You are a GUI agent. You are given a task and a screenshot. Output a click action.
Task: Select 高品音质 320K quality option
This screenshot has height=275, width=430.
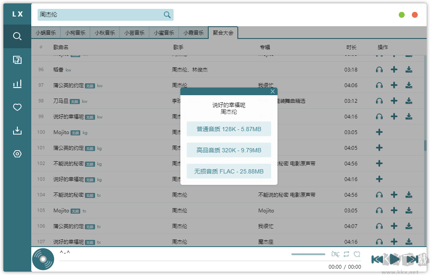tap(229, 150)
